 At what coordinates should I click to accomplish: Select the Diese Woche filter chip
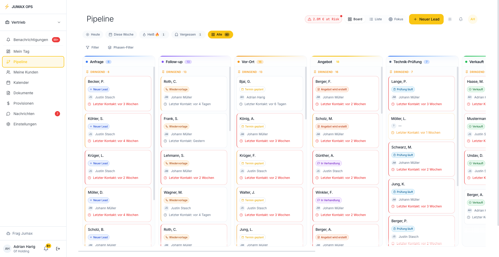121,35
